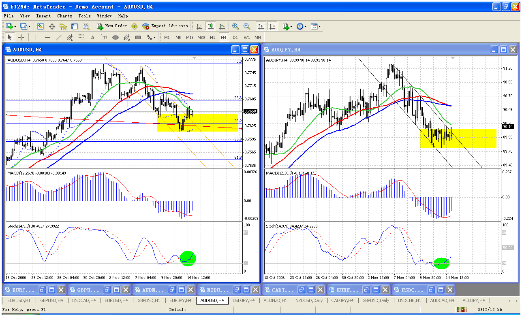Open the Help menu
The image size is (522, 315).
123,16
